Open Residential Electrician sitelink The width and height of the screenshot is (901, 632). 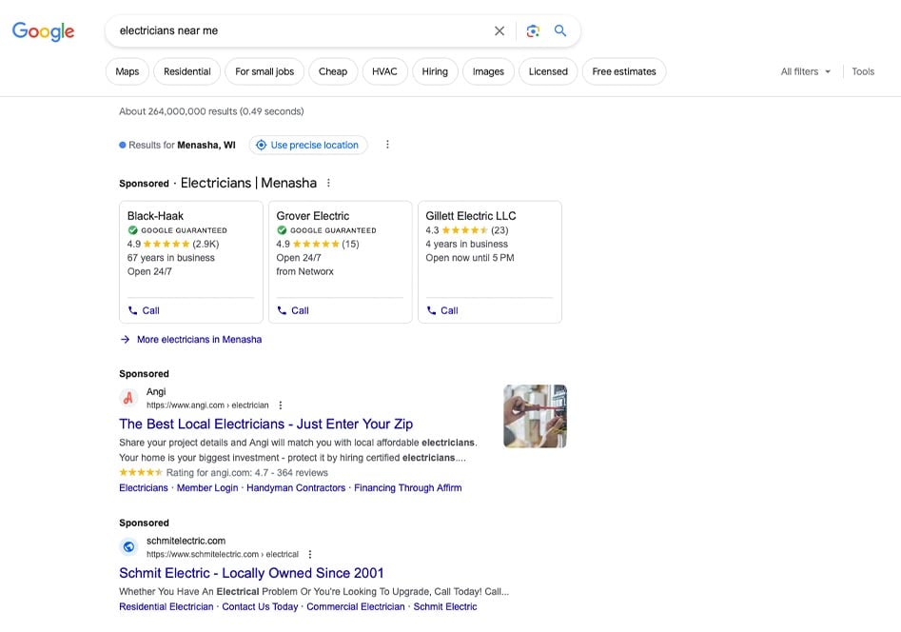(x=166, y=606)
